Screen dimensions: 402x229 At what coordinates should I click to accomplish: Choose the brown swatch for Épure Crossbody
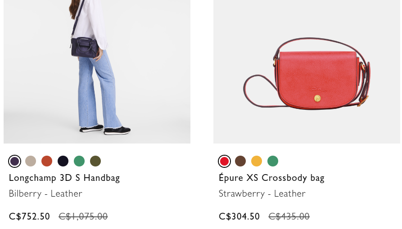tap(240, 161)
